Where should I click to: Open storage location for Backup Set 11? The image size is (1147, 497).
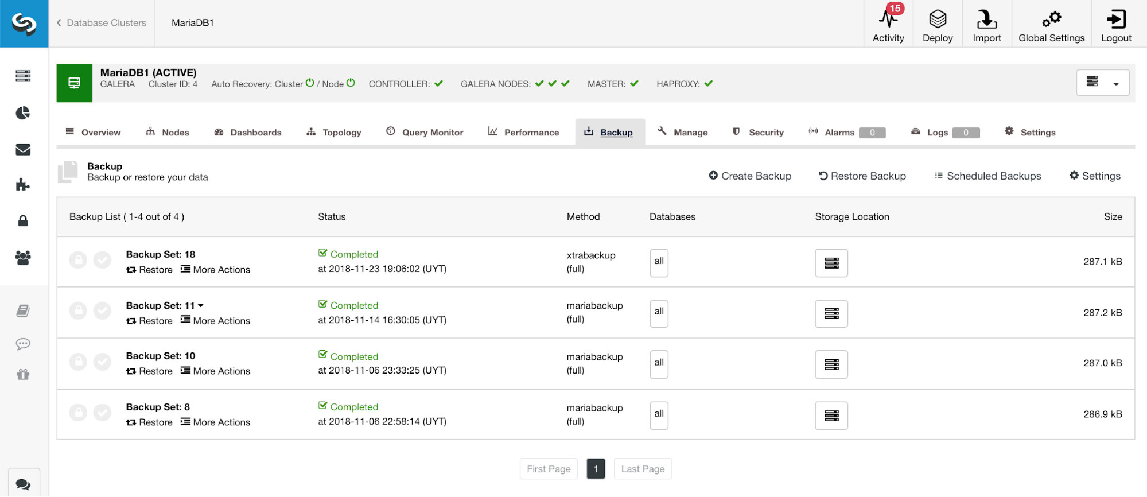831,313
